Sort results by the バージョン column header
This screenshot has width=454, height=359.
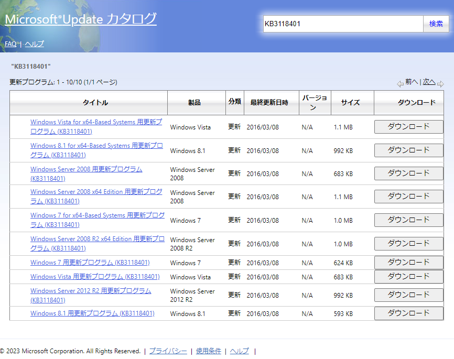(315, 103)
